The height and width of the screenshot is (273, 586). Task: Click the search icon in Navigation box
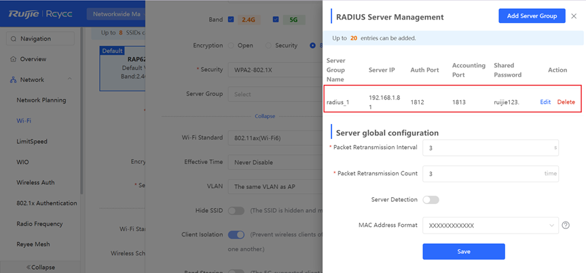point(14,39)
